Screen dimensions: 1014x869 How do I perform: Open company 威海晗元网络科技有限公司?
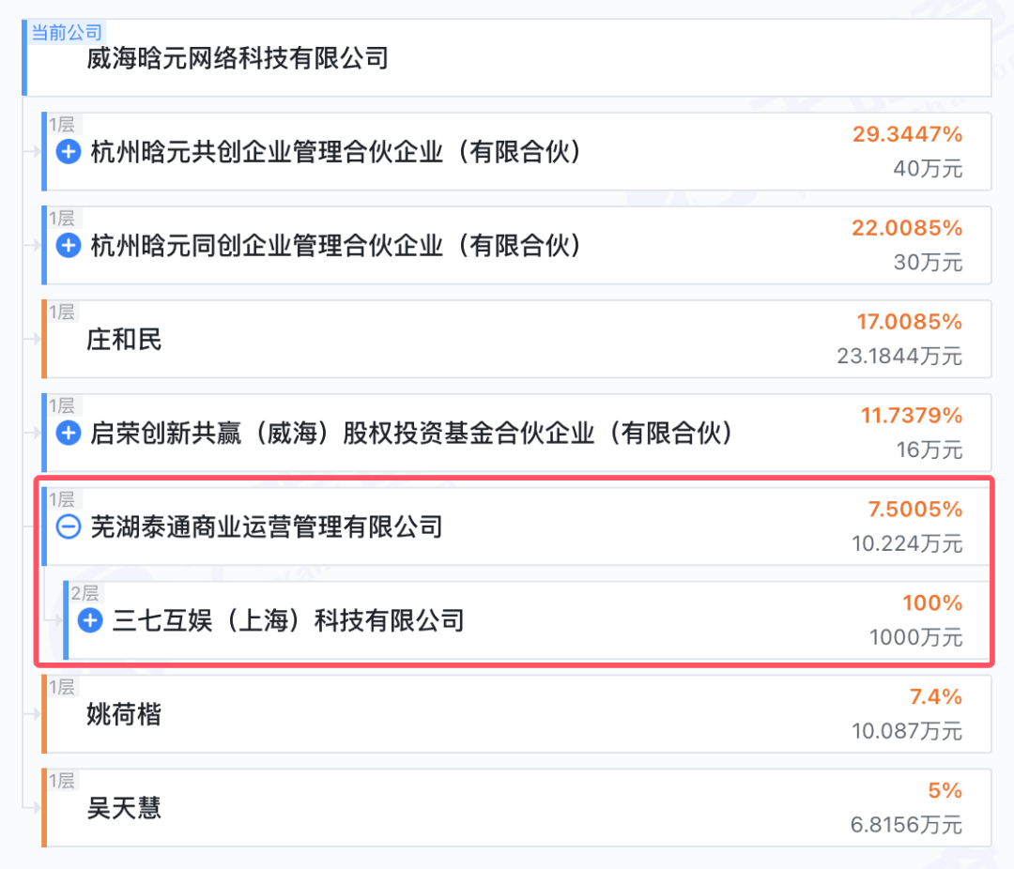coord(237,59)
